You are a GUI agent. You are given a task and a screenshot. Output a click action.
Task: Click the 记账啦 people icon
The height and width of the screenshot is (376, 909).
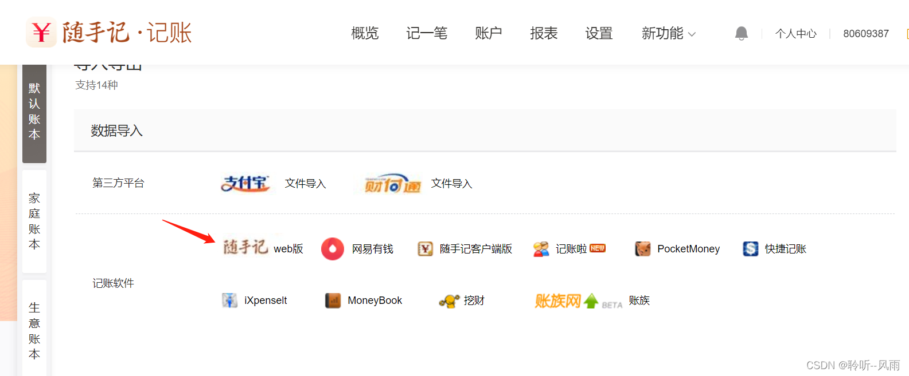pyautogui.click(x=541, y=249)
